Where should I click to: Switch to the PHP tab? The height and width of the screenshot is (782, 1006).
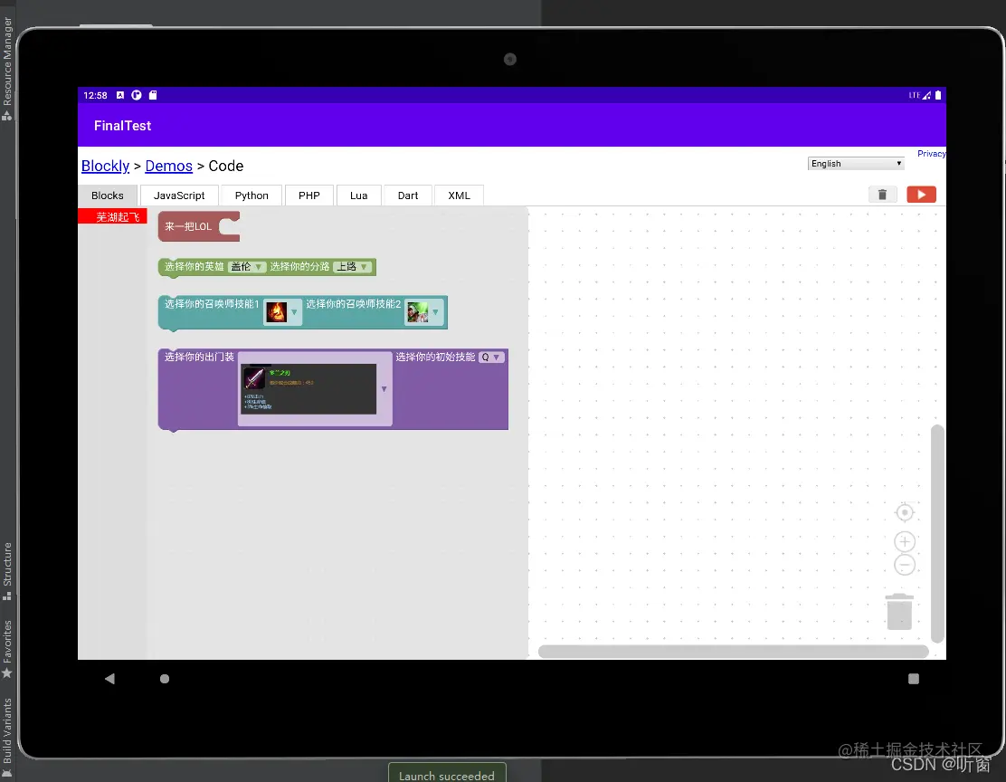pyautogui.click(x=308, y=195)
